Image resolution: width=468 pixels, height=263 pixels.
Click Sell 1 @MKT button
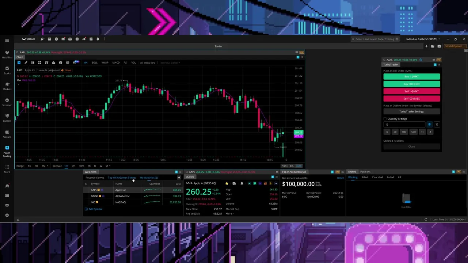pyautogui.click(x=412, y=91)
